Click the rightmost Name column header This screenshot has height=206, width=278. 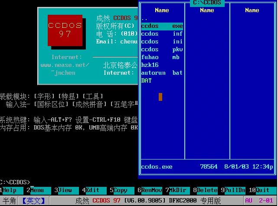click(252, 10)
